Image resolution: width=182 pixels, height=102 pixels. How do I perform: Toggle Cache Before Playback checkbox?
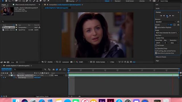(x=156, y=27)
